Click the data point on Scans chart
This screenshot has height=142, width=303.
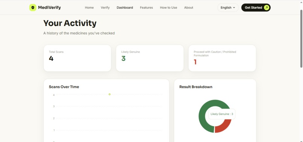tap(109, 94)
